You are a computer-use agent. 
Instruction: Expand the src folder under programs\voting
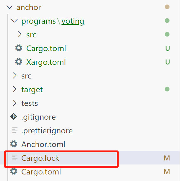(x=19, y=34)
